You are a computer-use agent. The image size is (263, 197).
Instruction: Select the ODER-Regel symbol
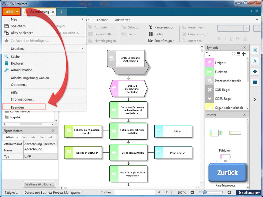click(225, 99)
